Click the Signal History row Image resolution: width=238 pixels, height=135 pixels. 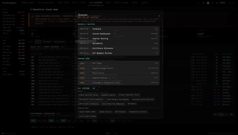point(119,78)
